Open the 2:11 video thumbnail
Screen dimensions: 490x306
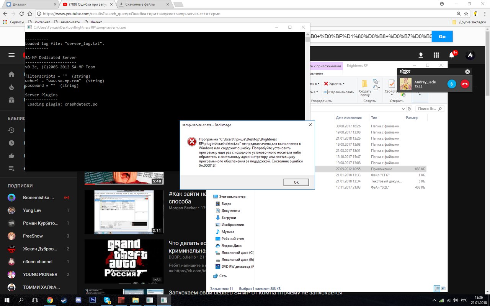click(124, 212)
